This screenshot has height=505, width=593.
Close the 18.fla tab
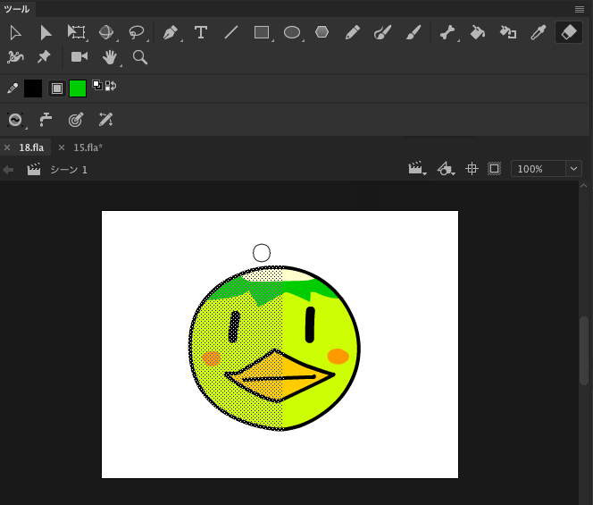click(x=7, y=147)
